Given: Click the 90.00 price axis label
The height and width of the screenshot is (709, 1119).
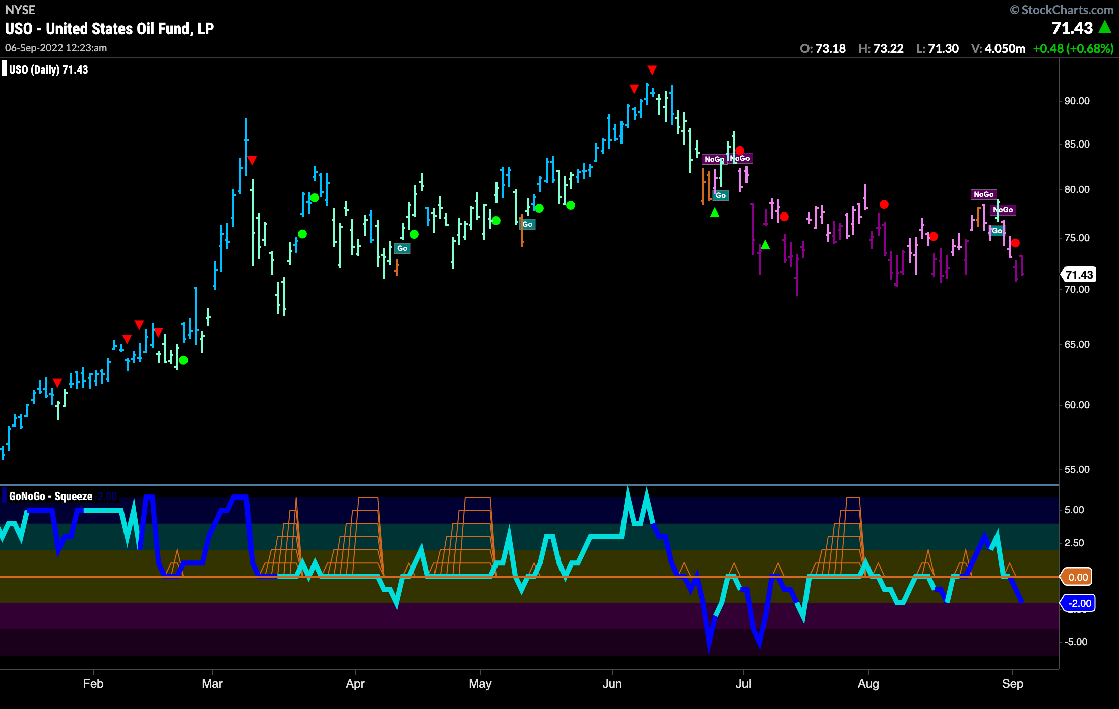Looking at the screenshot, I should point(1077,101).
